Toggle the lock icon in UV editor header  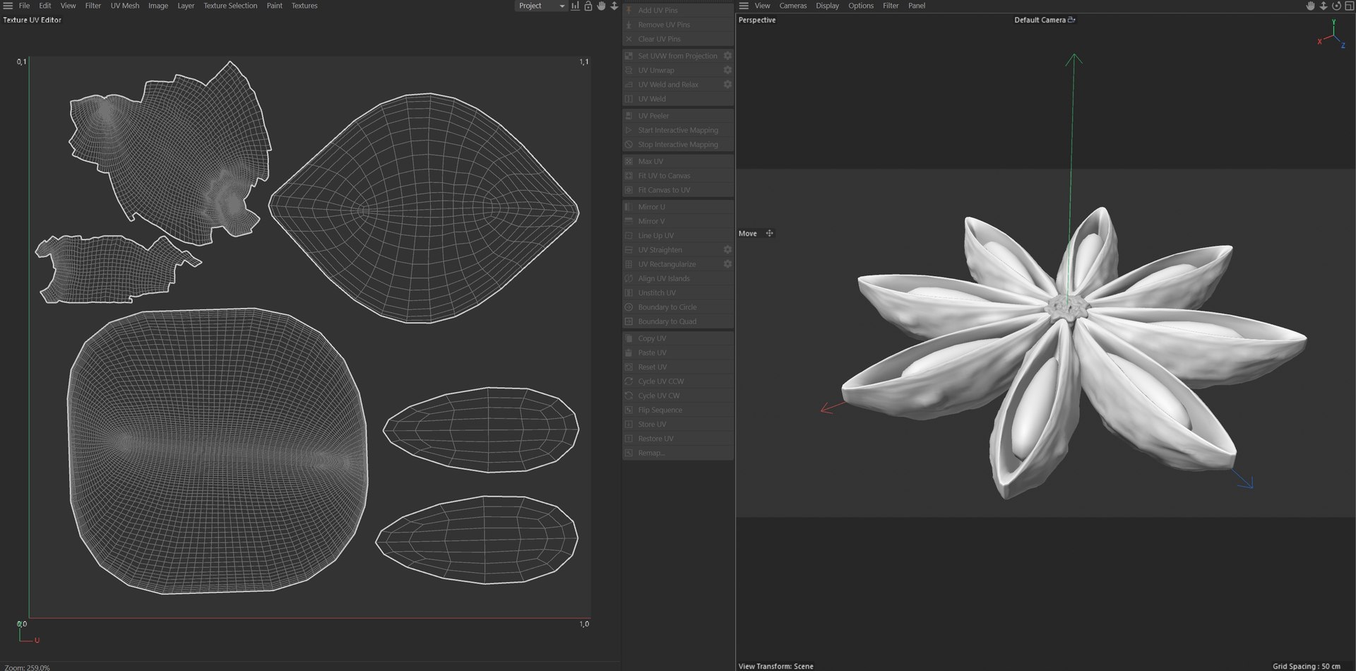(x=588, y=6)
